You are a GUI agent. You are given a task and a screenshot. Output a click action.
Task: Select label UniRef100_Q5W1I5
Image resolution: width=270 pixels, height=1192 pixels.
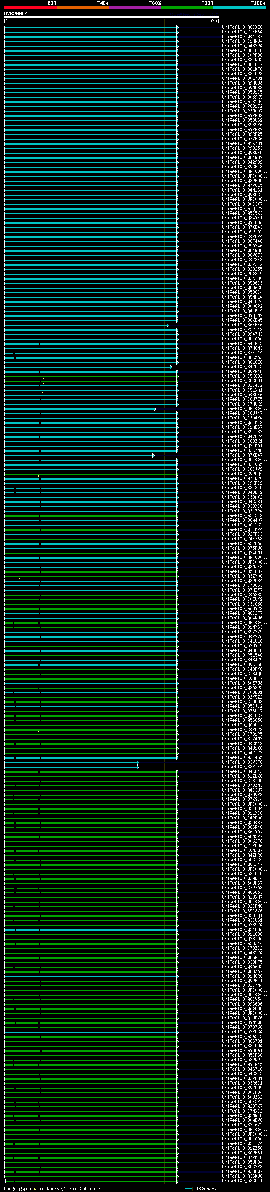pyautogui.click(x=242, y=93)
